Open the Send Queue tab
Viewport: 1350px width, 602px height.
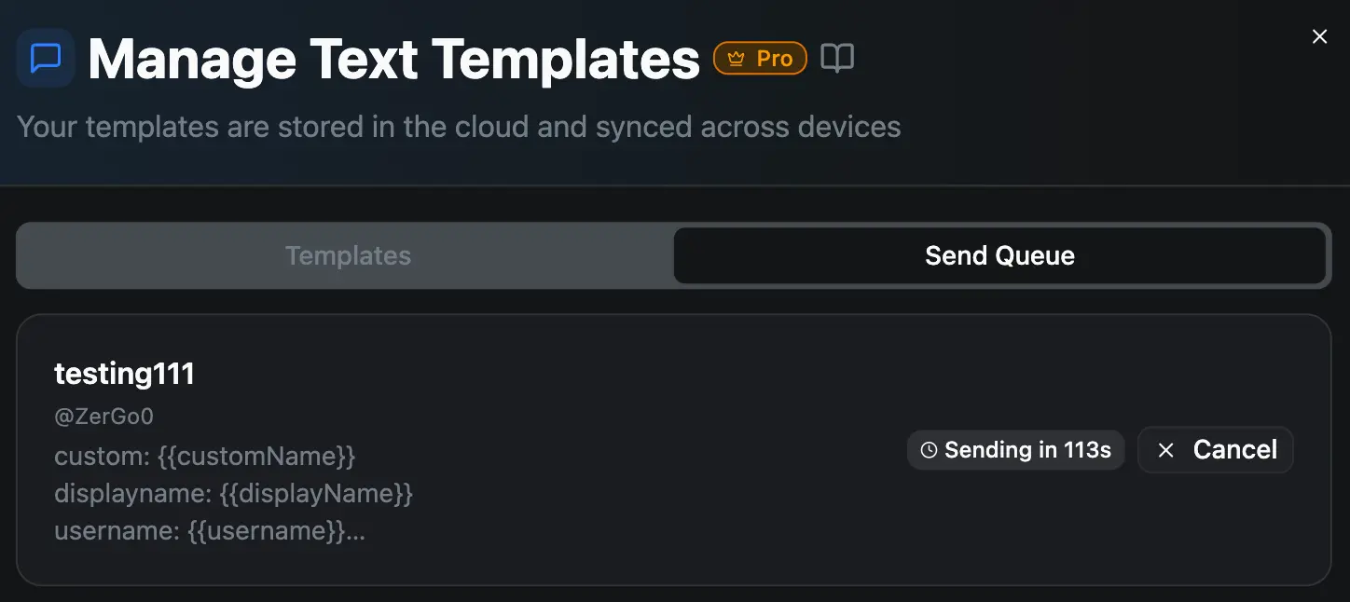[999, 255]
